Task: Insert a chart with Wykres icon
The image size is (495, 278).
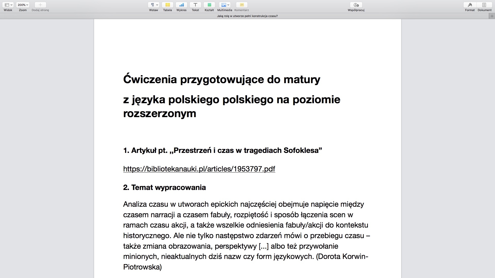Action: click(181, 5)
